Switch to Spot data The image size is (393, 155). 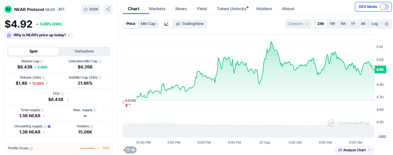click(x=33, y=51)
